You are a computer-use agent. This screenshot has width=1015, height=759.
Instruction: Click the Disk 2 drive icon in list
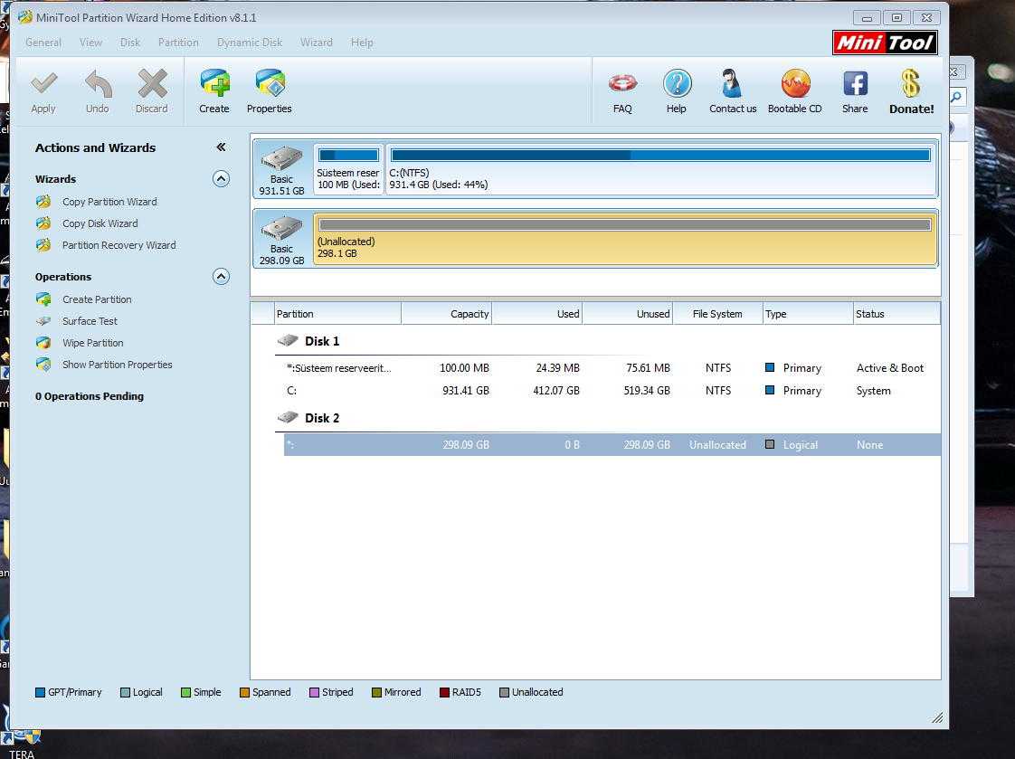(x=288, y=417)
